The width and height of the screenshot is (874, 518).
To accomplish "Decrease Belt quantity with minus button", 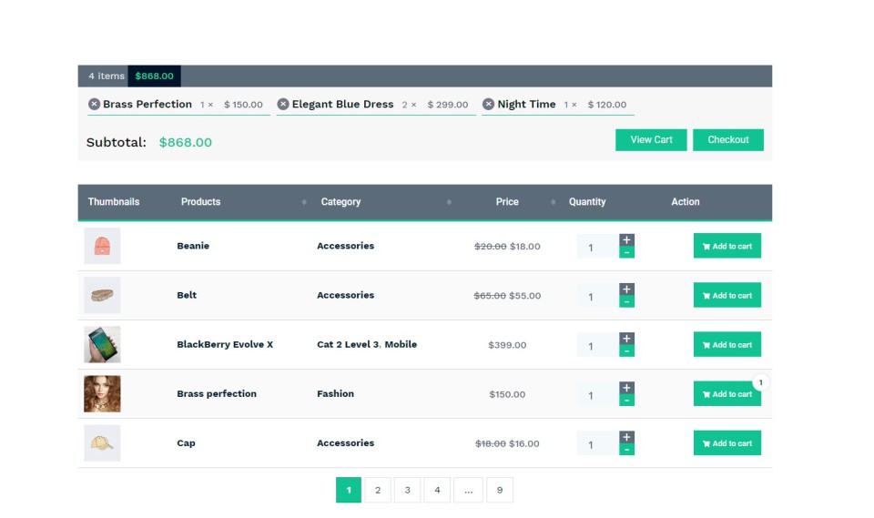I will coord(626,301).
